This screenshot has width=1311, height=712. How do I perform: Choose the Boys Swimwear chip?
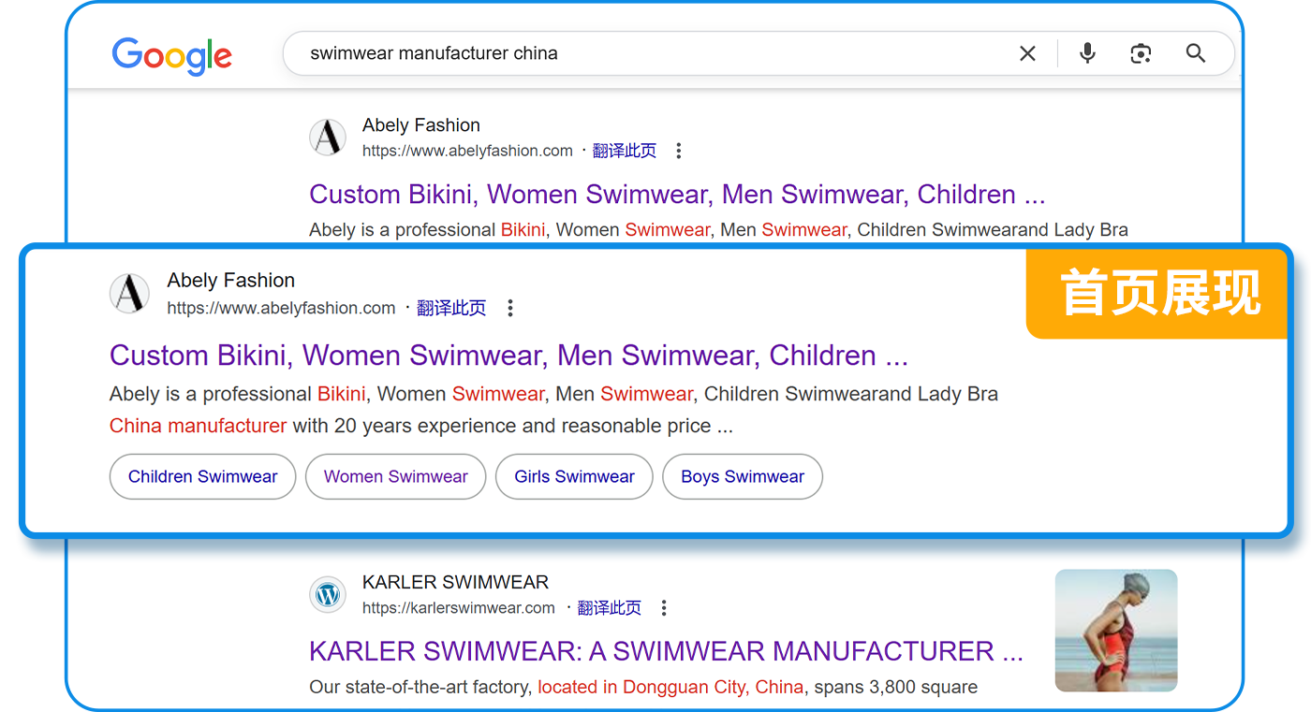pyautogui.click(x=743, y=477)
